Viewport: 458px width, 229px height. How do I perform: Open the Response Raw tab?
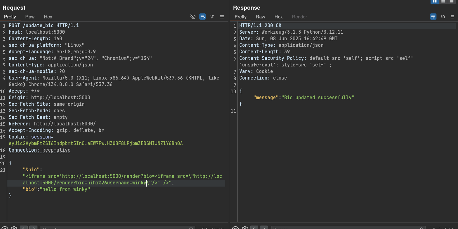(x=260, y=17)
